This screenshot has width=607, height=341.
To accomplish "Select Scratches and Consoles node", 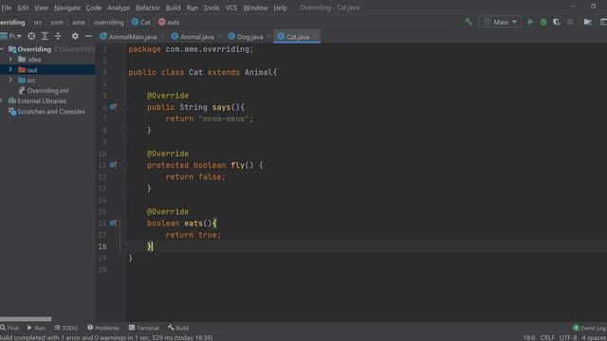I will 50,112.
